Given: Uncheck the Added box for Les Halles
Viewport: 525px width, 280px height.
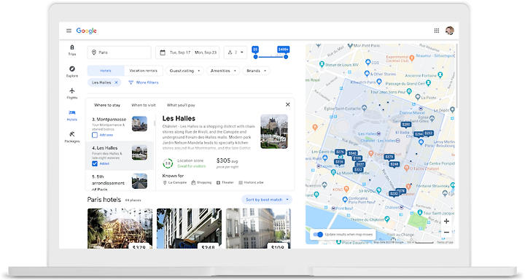Looking at the screenshot, I should tap(95, 163).
